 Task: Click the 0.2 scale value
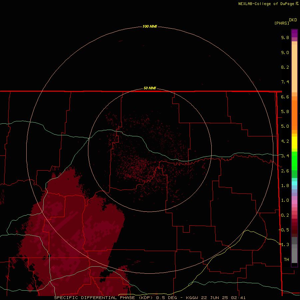(285, 215)
